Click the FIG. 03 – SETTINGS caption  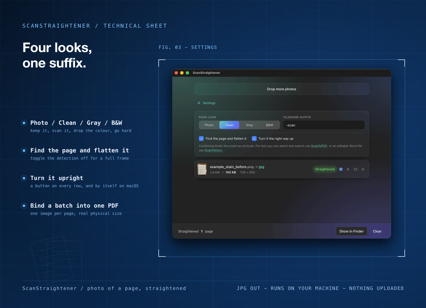188,47
